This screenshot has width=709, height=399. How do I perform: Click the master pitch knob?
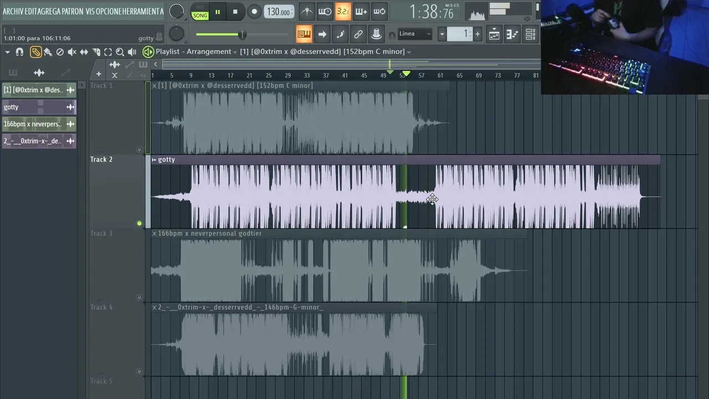coord(176,34)
